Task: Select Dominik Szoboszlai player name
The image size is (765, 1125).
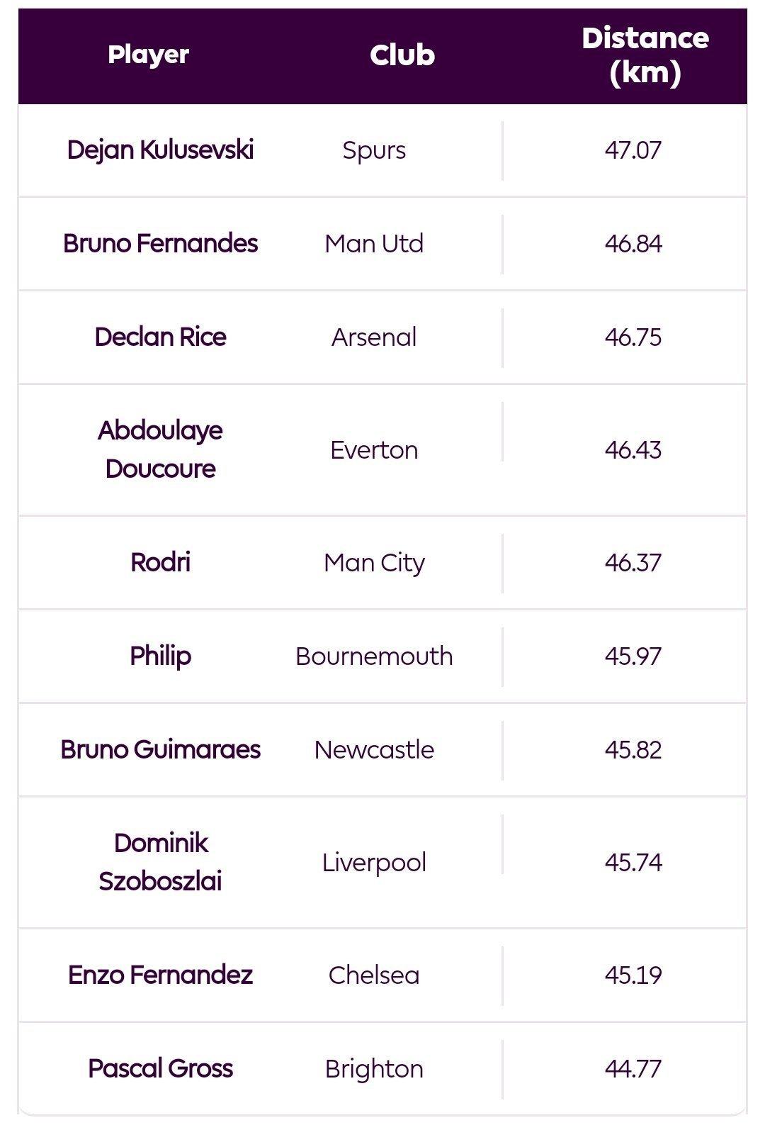Action: [161, 862]
